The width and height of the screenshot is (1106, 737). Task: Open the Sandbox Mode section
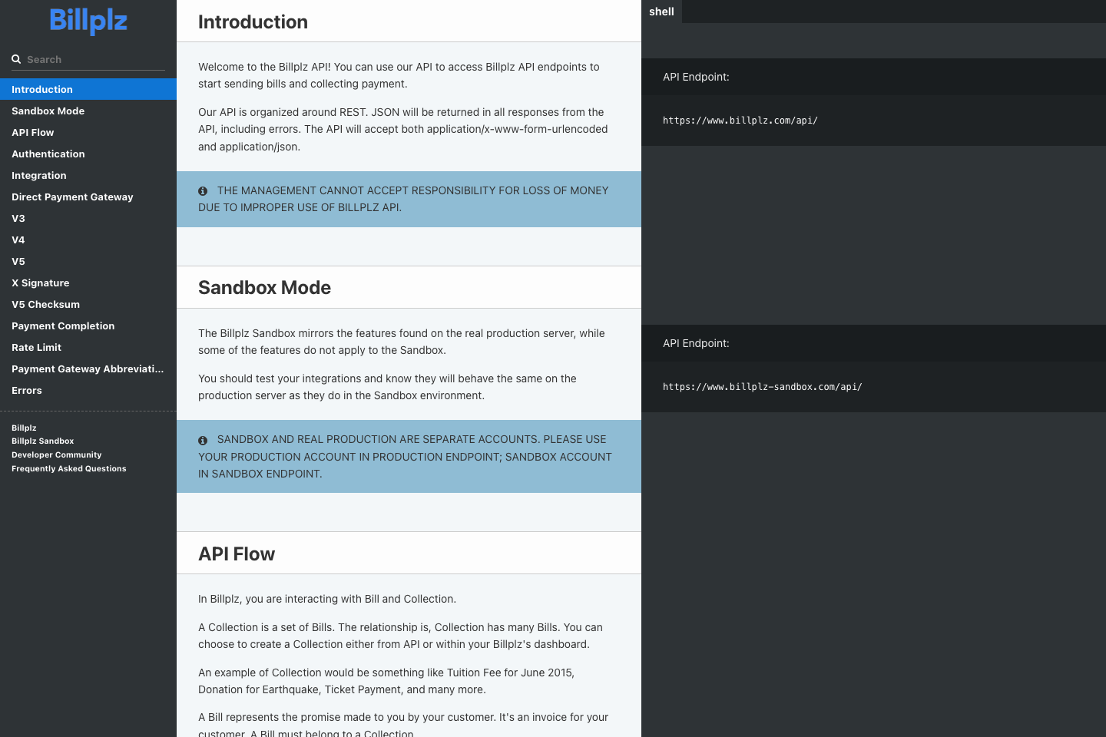[x=48, y=111]
